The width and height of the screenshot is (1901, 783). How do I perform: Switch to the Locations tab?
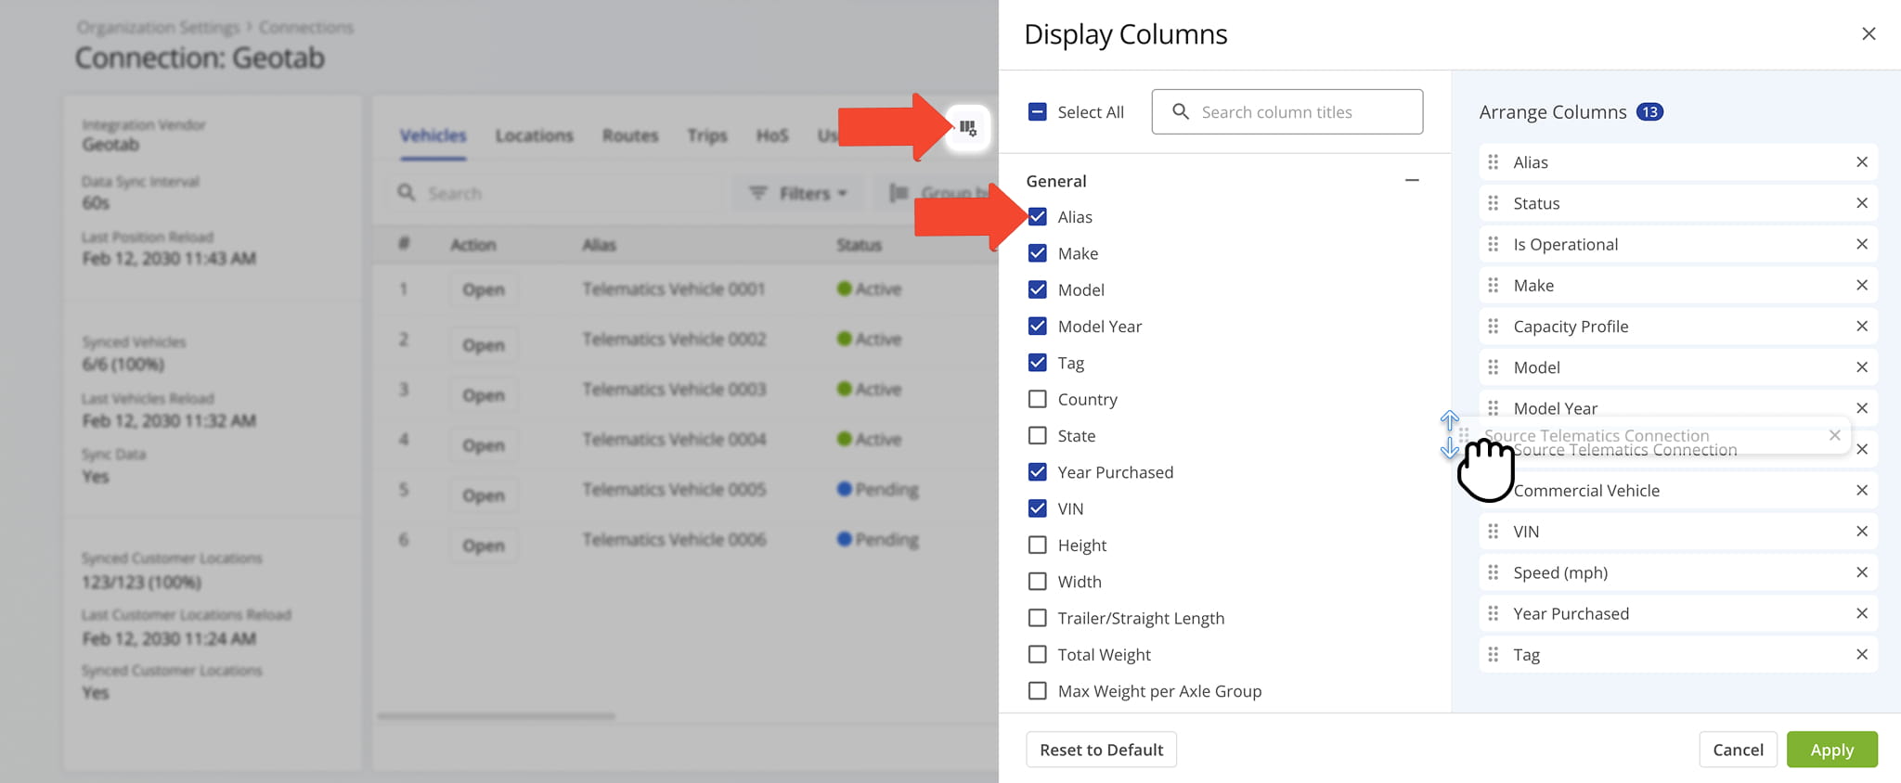[x=534, y=135]
